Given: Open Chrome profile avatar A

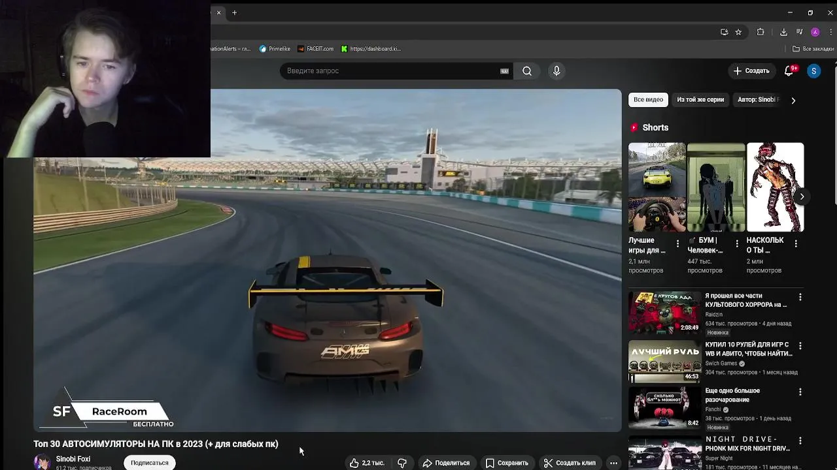Looking at the screenshot, I should coord(815,32).
